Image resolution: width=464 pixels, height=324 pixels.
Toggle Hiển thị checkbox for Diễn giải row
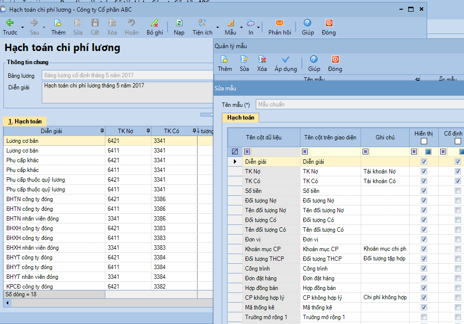tap(424, 162)
